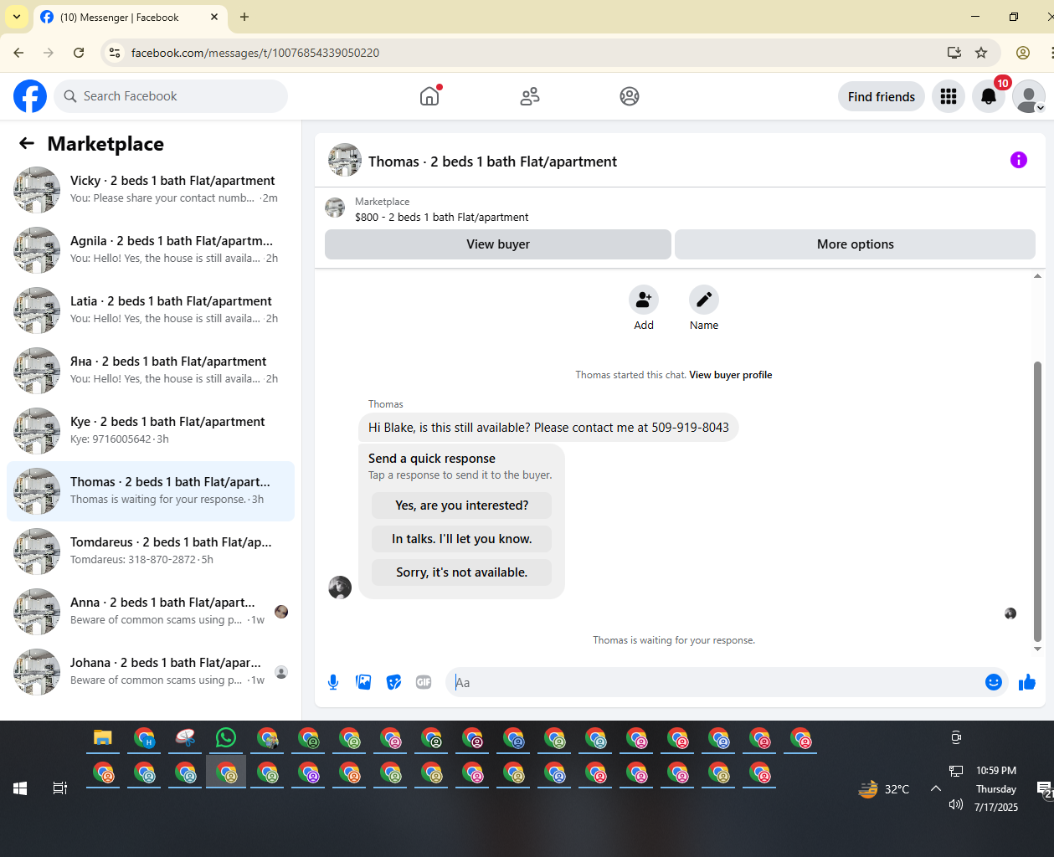This screenshot has width=1054, height=857.
Task: Go back using the Marketplace back arrow
Action: 27,143
